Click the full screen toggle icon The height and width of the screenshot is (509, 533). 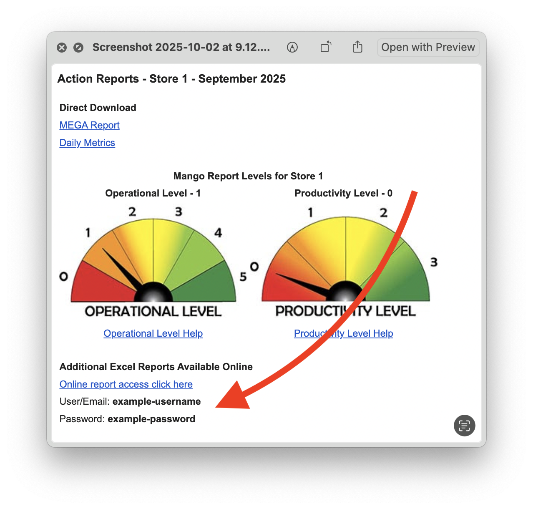78,48
